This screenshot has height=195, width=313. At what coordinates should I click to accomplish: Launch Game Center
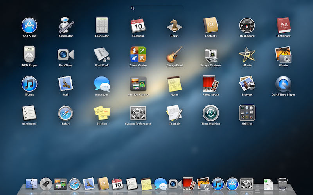tap(138, 55)
